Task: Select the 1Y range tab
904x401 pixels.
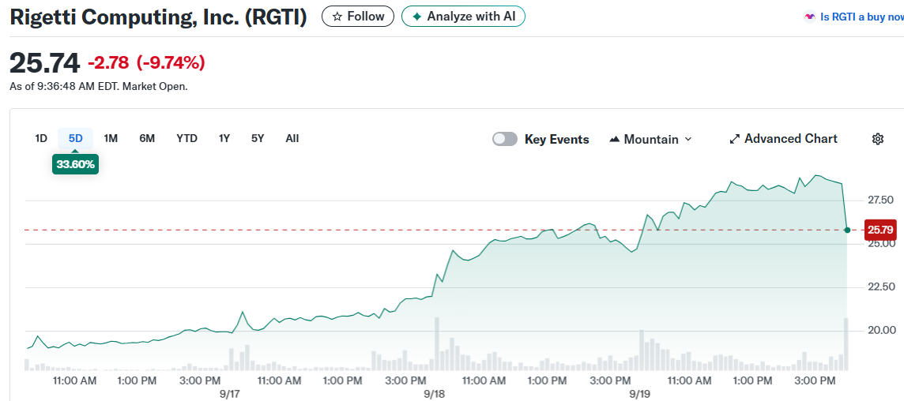Action: tap(224, 138)
